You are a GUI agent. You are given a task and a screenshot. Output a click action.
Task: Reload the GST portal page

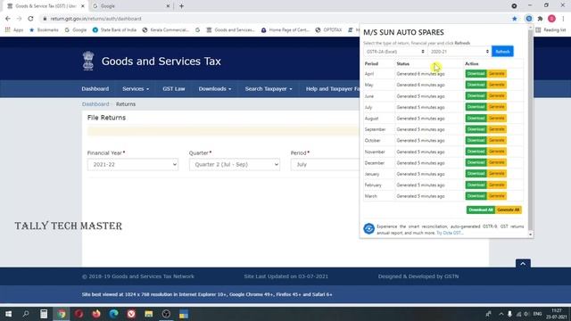click(x=30, y=19)
